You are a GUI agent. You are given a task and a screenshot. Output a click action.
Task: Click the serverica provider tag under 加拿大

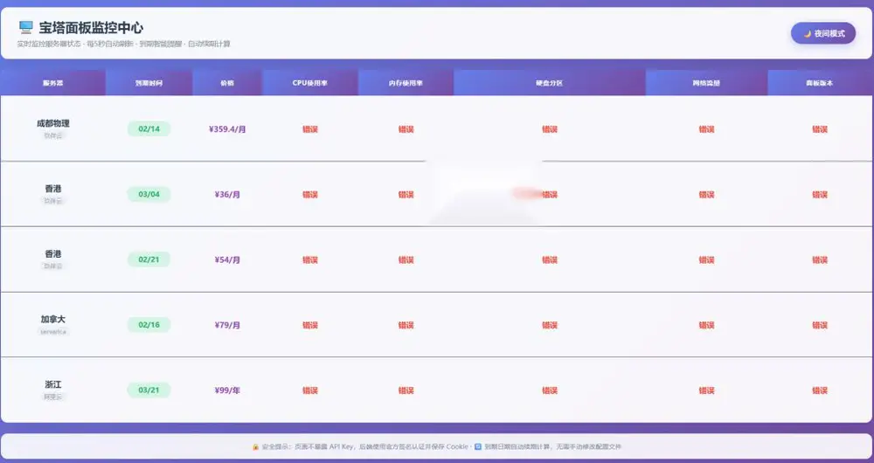(x=53, y=331)
